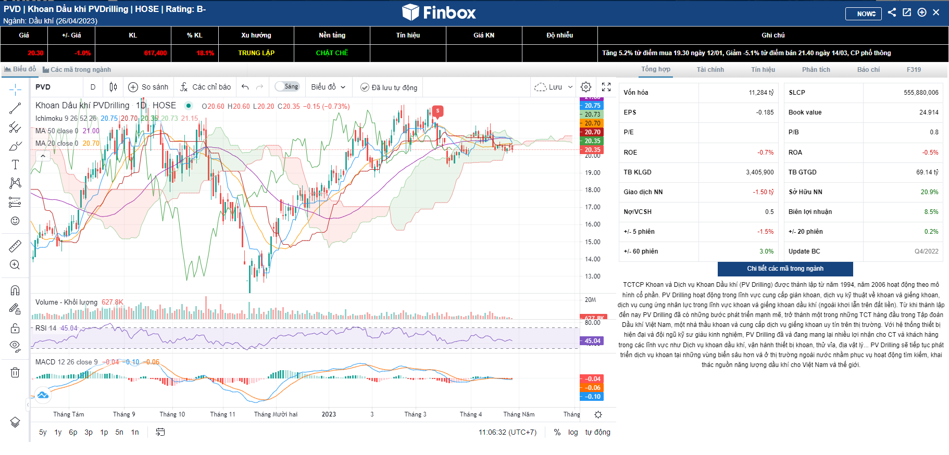Select the Biểu đồ view tab
The height and width of the screenshot is (455, 949).
click(20, 69)
